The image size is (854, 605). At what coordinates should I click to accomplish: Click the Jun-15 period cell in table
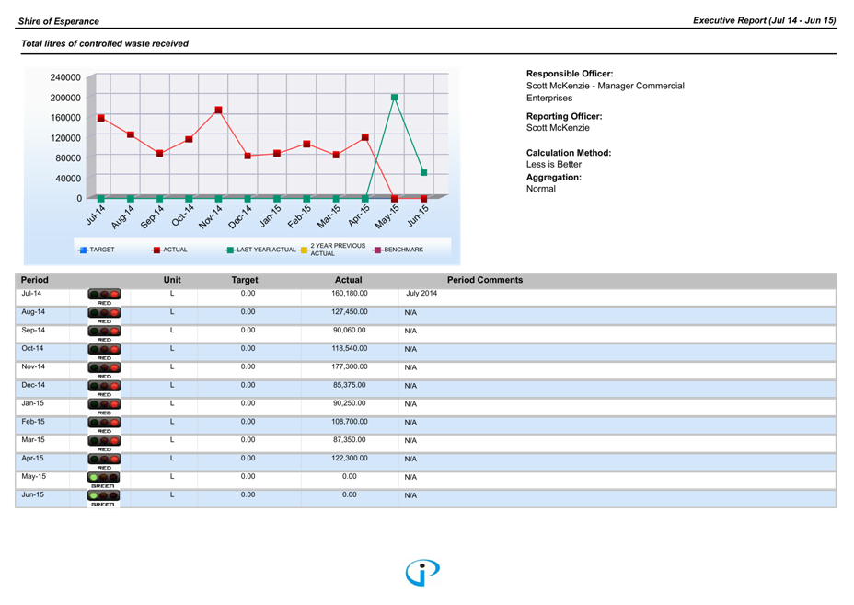tap(32, 494)
